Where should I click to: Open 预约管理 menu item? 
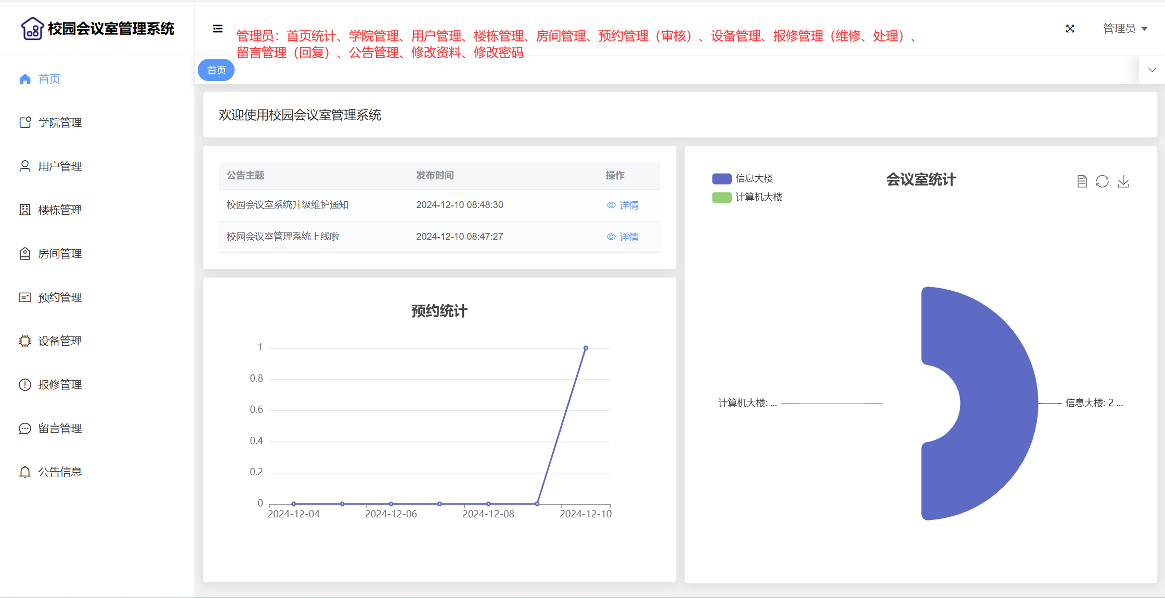pyautogui.click(x=60, y=297)
